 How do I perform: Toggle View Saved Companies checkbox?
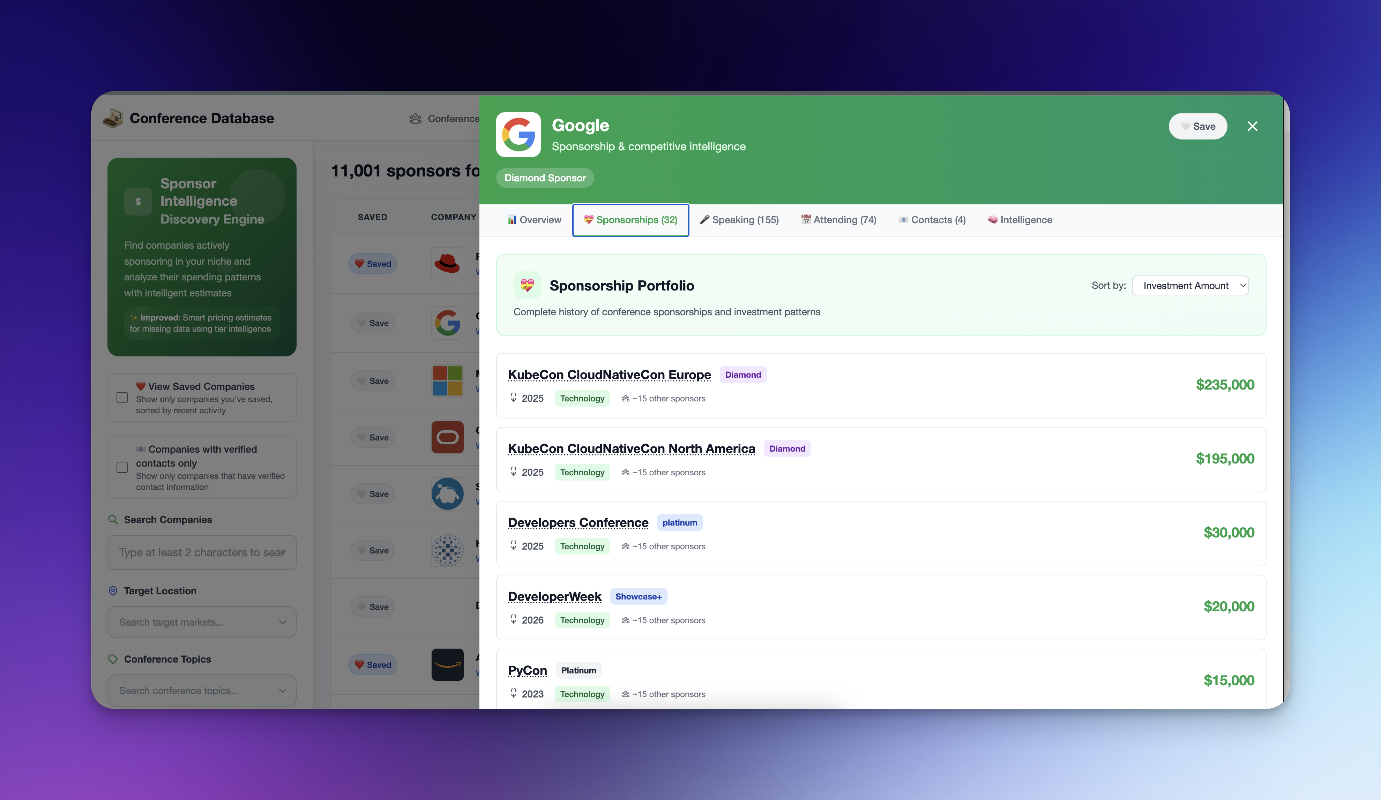[122, 398]
